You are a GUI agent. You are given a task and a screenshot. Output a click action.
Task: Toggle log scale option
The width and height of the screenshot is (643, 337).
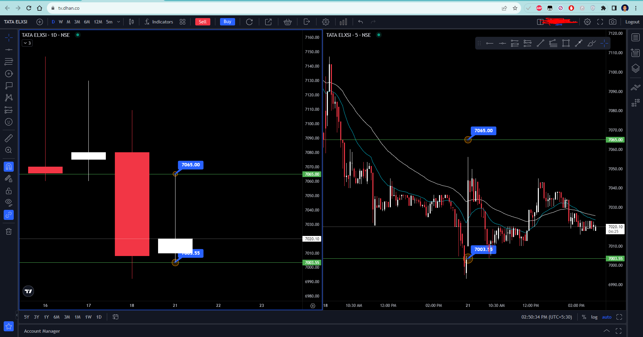point(594,317)
